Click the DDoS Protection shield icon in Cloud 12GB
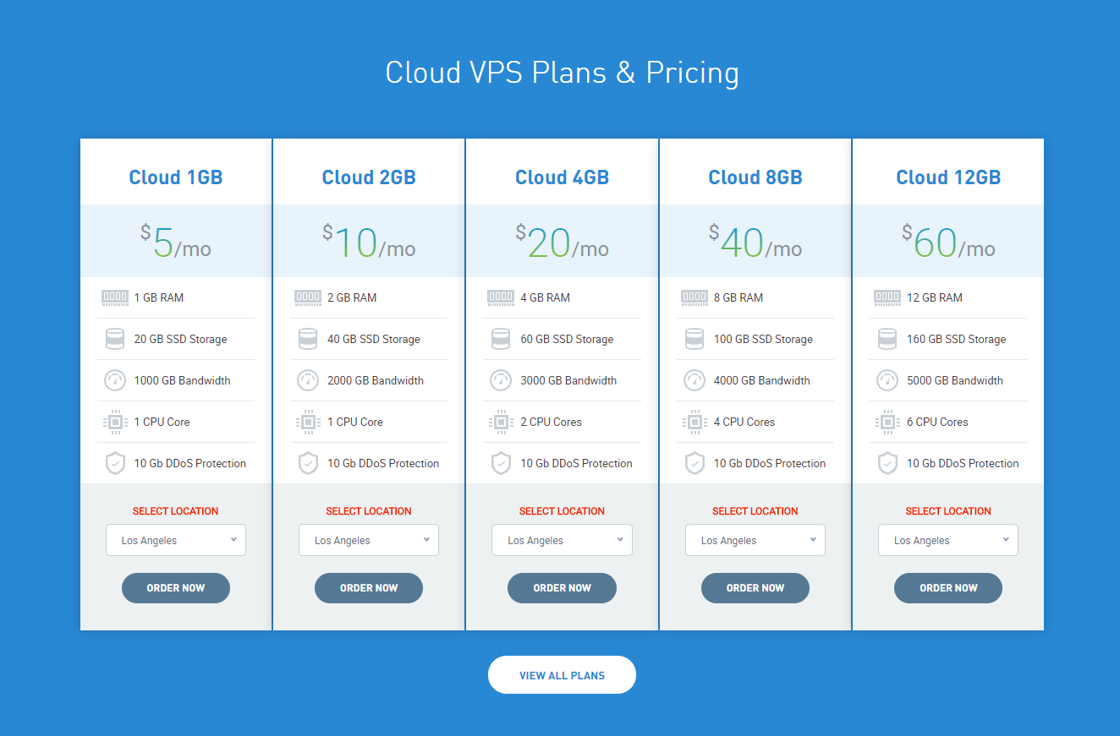 pyautogui.click(x=887, y=462)
